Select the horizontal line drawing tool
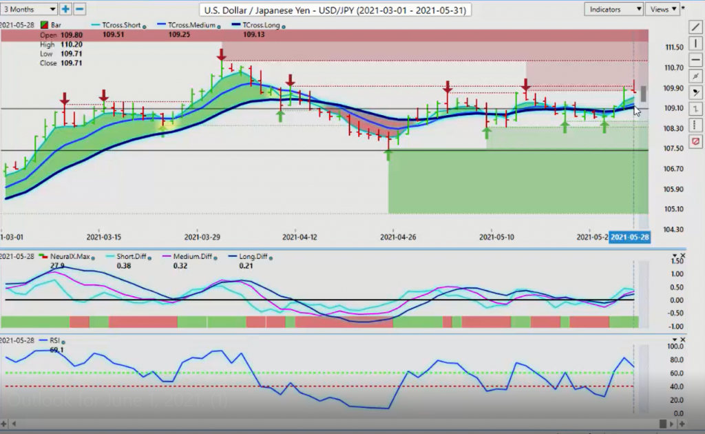705x434 pixels. click(x=695, y=60)
